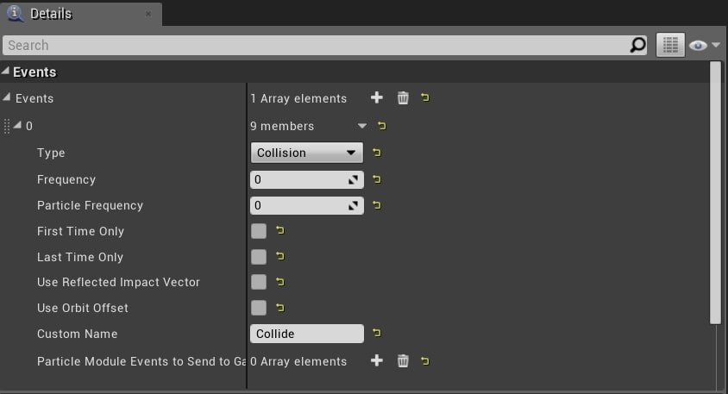Open property matrix grid view
The height and width of the screenshot is (394, 728).
point(670,45)
